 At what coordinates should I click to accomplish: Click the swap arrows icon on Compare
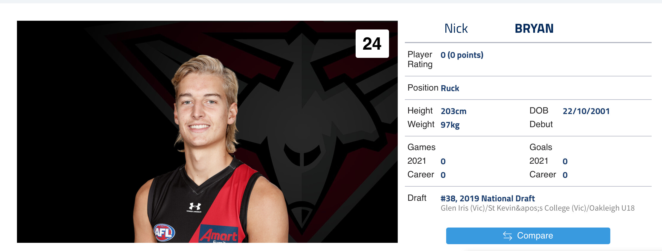tap(507, 236)
